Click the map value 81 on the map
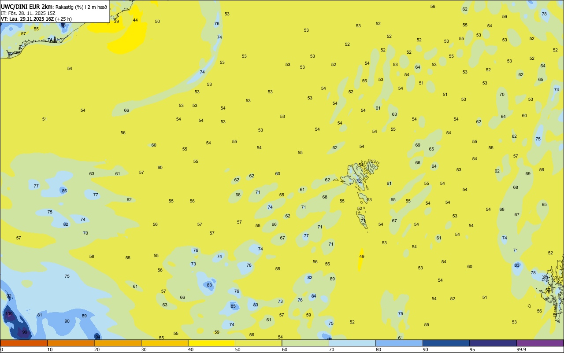 pos(40,315)
